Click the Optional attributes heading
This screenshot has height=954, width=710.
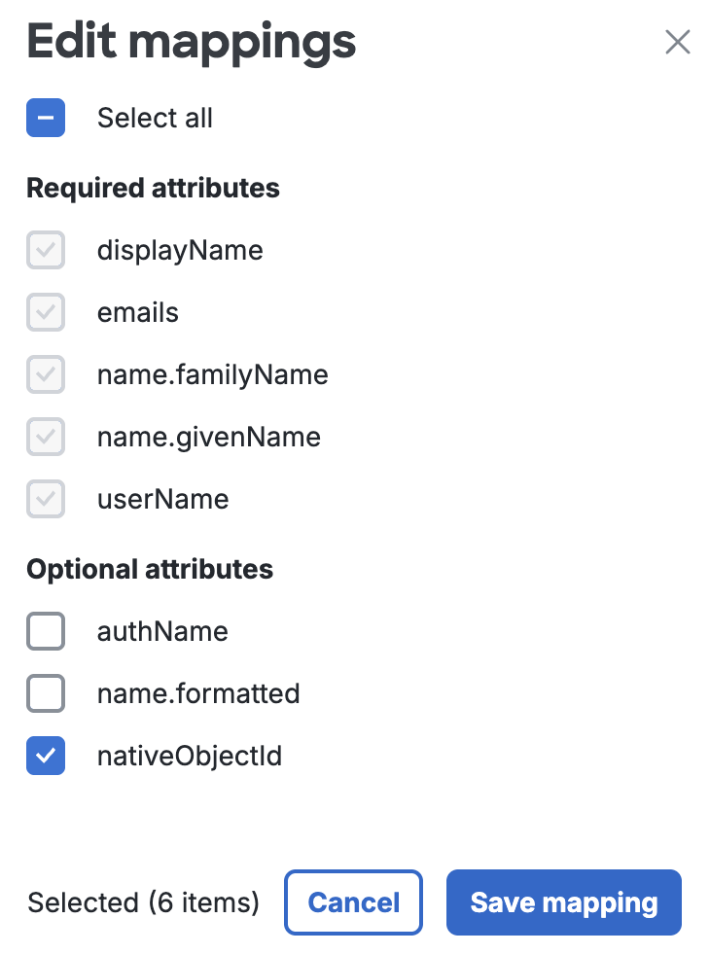pyautogui.click(x=149, y=569)
